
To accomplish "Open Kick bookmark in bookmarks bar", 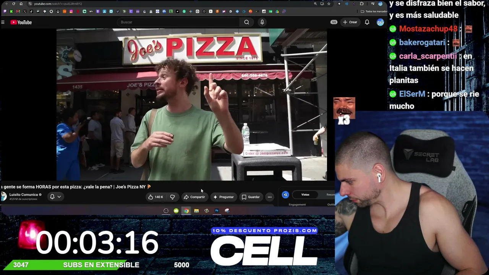I will pyautogui.click(x=11, y=11).
